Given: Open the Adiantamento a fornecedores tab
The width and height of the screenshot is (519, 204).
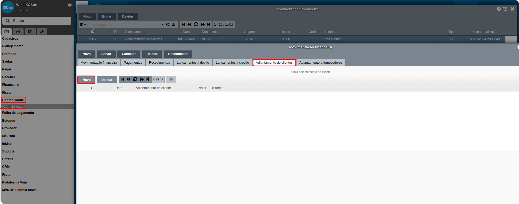Looking at the screenshot, I should pyautogui.click(x=321, y=63).
